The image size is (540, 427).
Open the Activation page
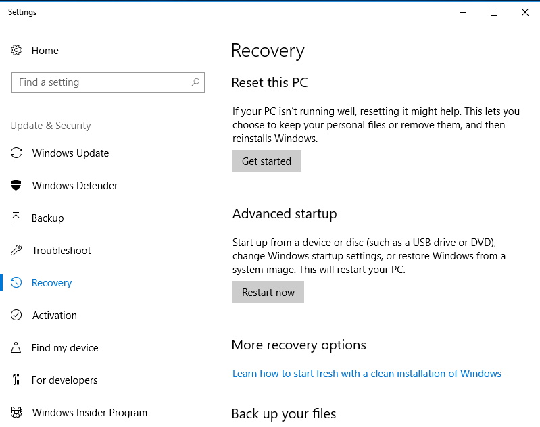[x=55, y=315]
